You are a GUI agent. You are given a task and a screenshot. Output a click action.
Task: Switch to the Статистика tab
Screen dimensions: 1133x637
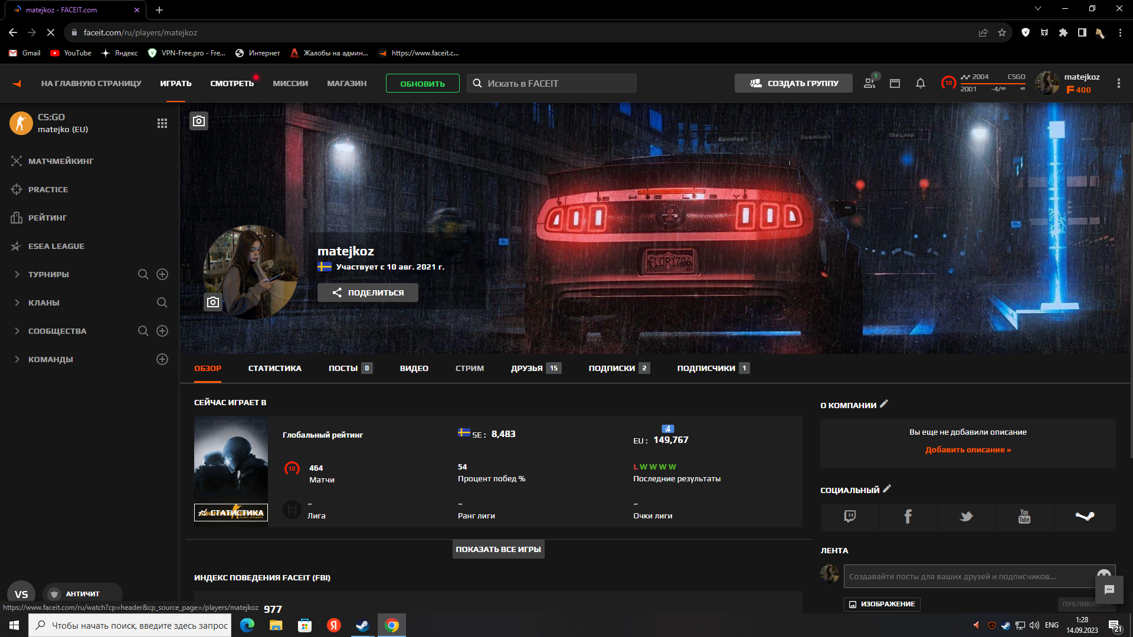(274, 368)
